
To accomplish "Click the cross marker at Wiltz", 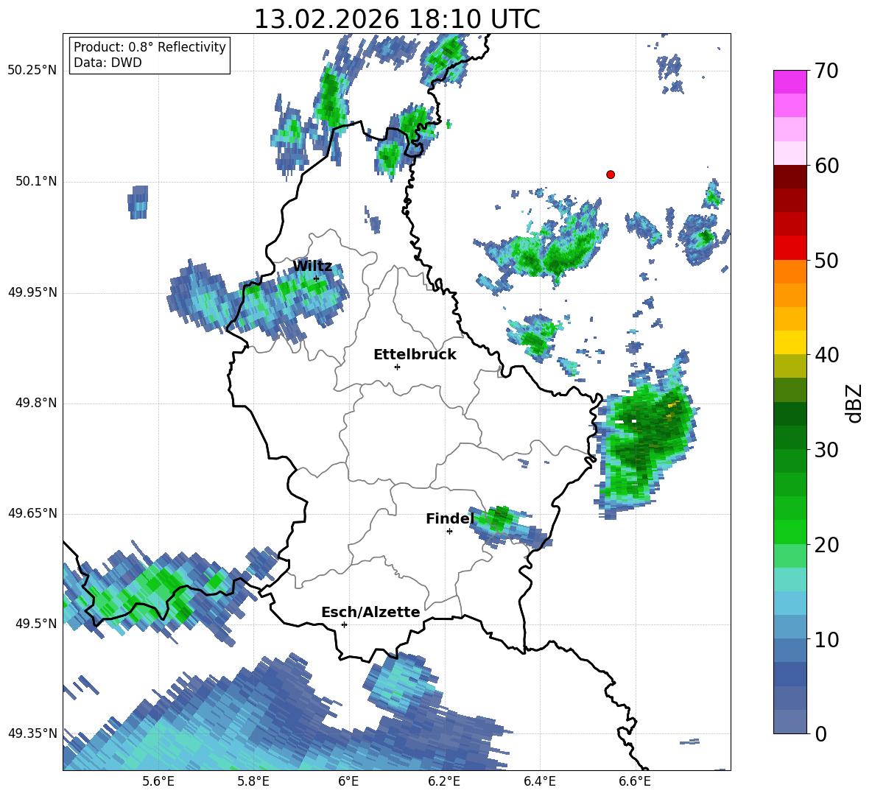I will coord(317,278).
